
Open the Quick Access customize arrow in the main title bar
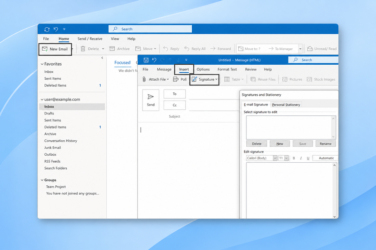64,29
